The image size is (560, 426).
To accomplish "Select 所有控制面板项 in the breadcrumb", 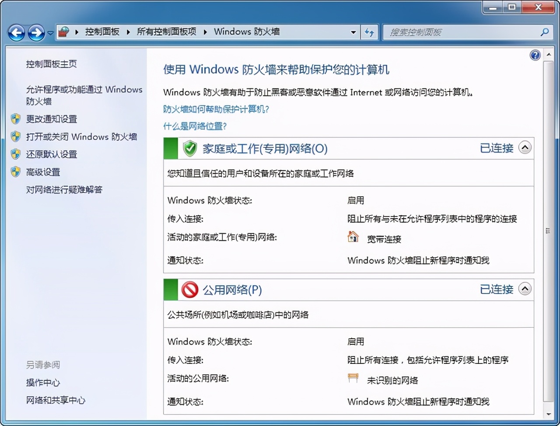I will pos(167,31).
